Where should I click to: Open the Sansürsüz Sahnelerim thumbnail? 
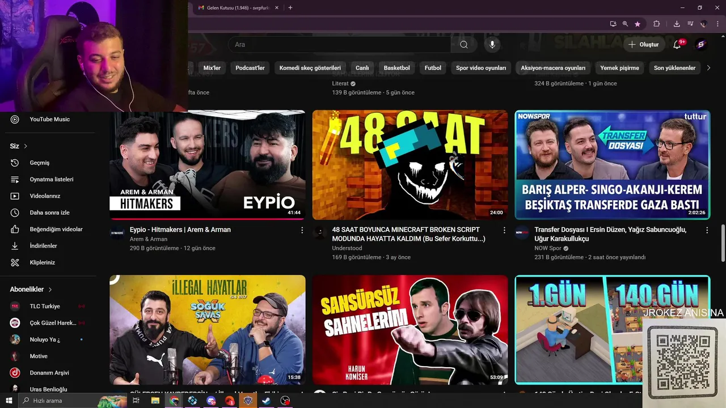point(410,330)
